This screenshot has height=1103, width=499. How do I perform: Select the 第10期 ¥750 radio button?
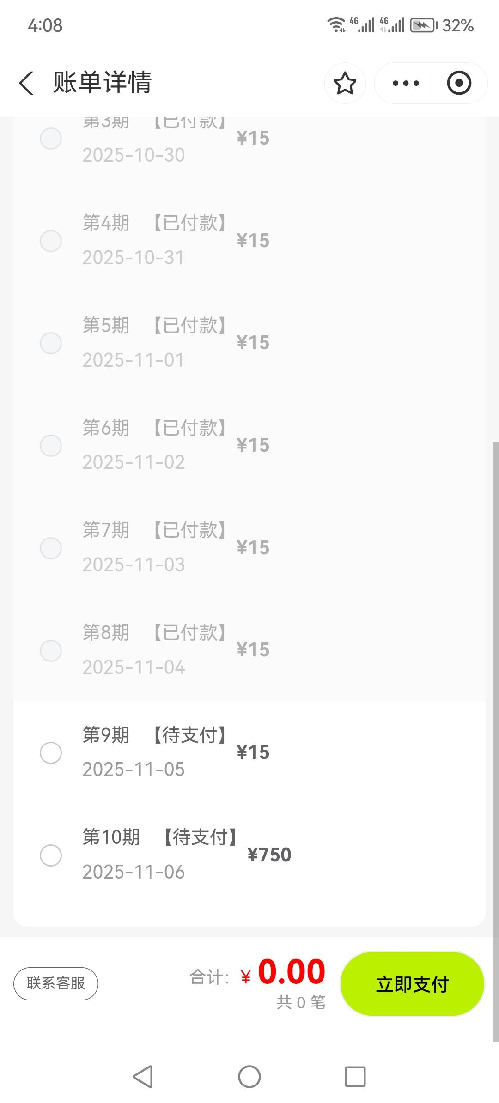[x=51, y=855]
